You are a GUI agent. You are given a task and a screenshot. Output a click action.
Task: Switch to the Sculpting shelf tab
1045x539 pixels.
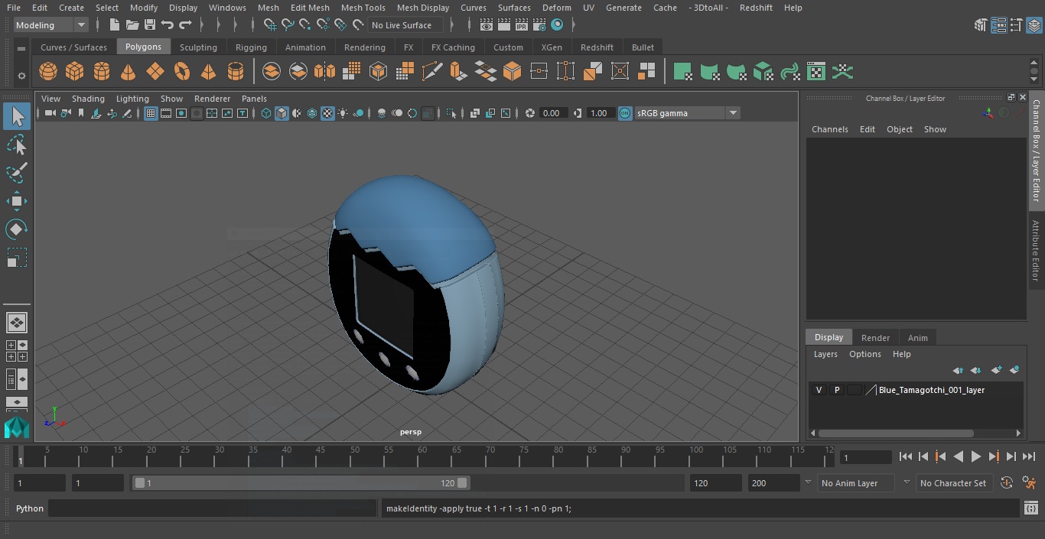click(198, 47)
